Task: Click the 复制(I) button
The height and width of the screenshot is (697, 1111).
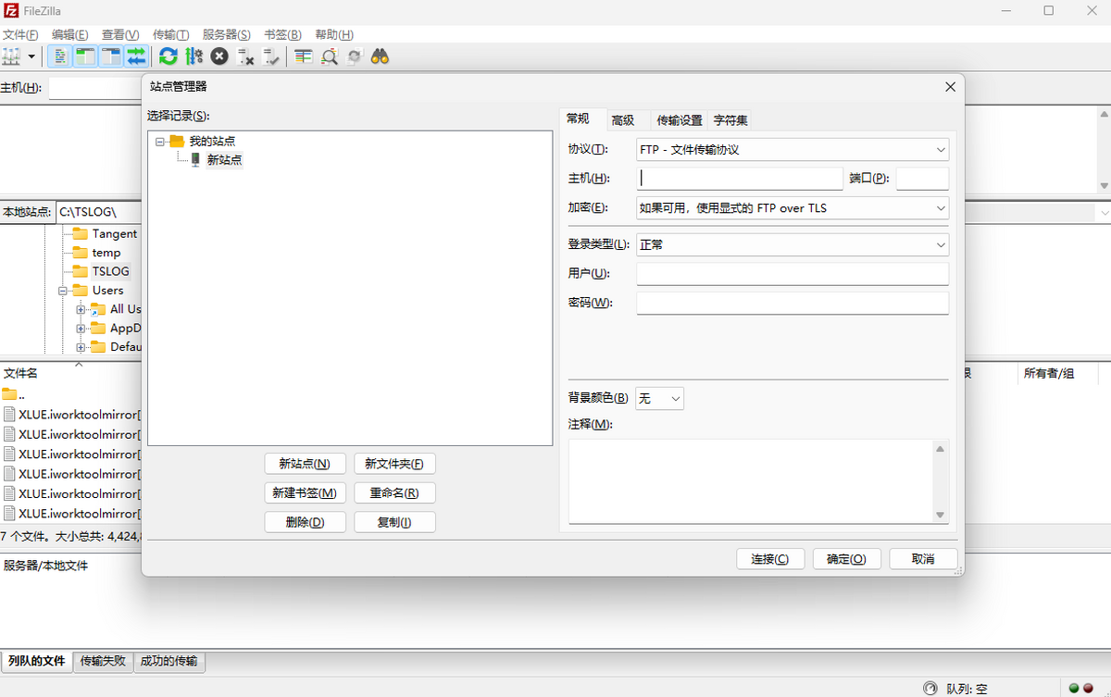Action: pyautogui.click(x=394, y=522)
